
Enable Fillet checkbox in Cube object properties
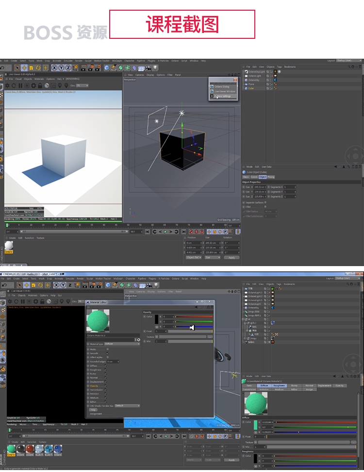tap(265, 206)
